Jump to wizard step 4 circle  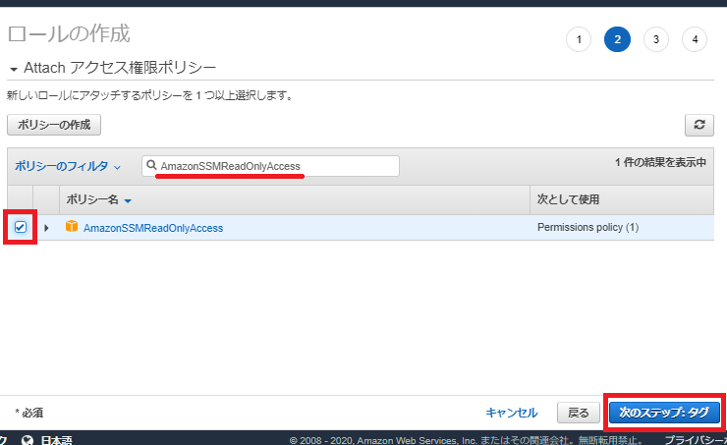pos(695,39)
